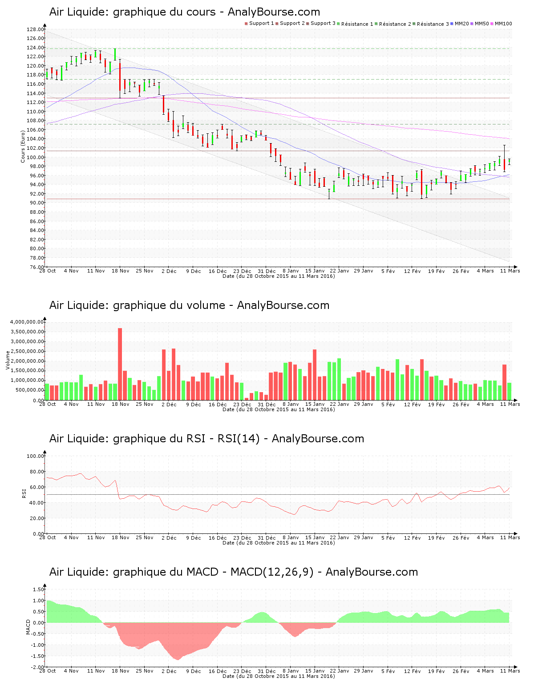Click '15 Janv' under the volume chart

point(315,405)
